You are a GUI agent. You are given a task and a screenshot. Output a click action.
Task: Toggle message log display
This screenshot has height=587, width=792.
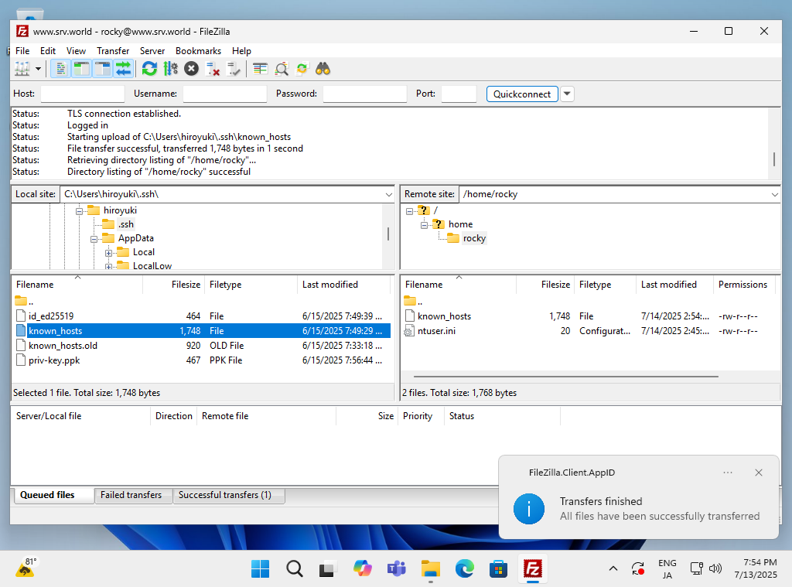pyautogui.click(x=60, y=69)
